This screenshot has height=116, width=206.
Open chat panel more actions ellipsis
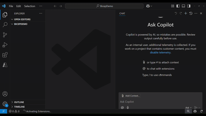[196, 13]
